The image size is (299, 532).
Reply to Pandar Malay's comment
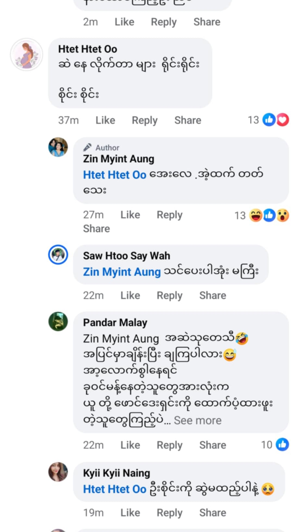169,445
